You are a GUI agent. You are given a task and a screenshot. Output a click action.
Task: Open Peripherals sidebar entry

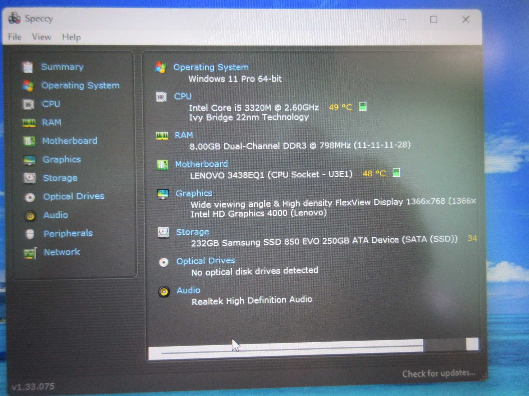[68, 234]
